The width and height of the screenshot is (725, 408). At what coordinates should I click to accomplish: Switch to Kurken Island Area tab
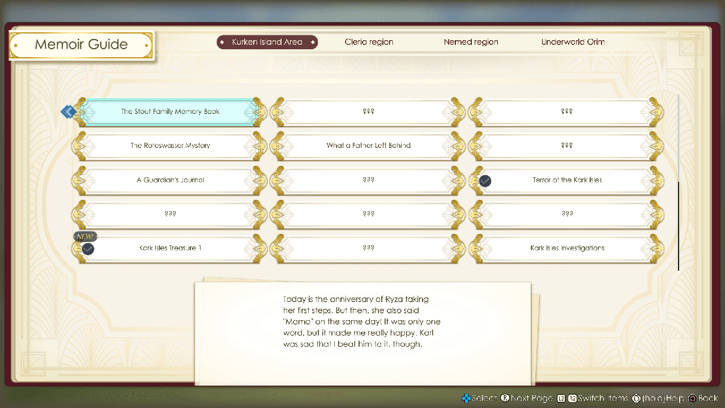point(267,42)
